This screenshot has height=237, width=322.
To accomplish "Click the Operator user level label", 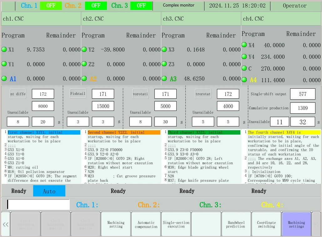I will tap(295, 6).
